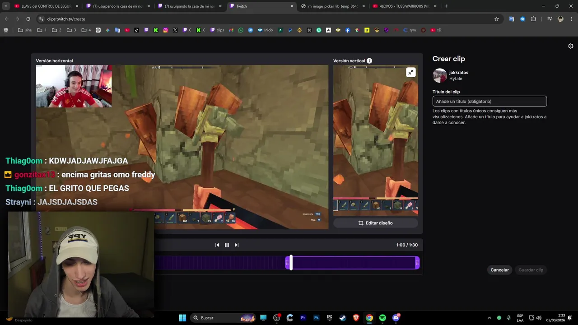
Task: Click the white playhead on the timeline
Action: click(291, 263)
